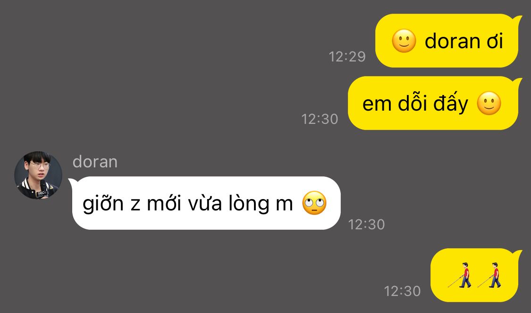
Task: Click the 12:30 timestamp beside doran's reply
Action: pyautogui.click(x=366, y=225)
